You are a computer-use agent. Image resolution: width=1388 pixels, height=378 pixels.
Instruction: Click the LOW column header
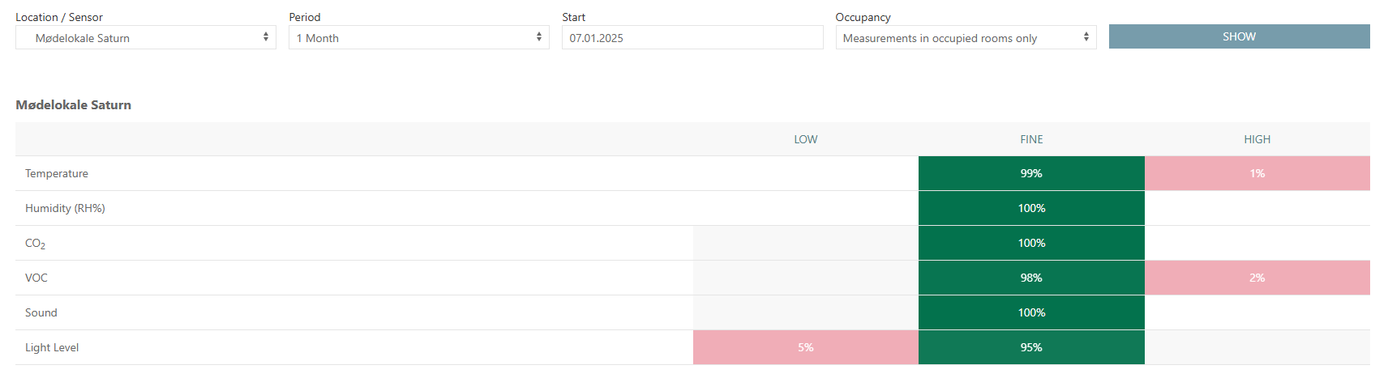pos(806,139)
